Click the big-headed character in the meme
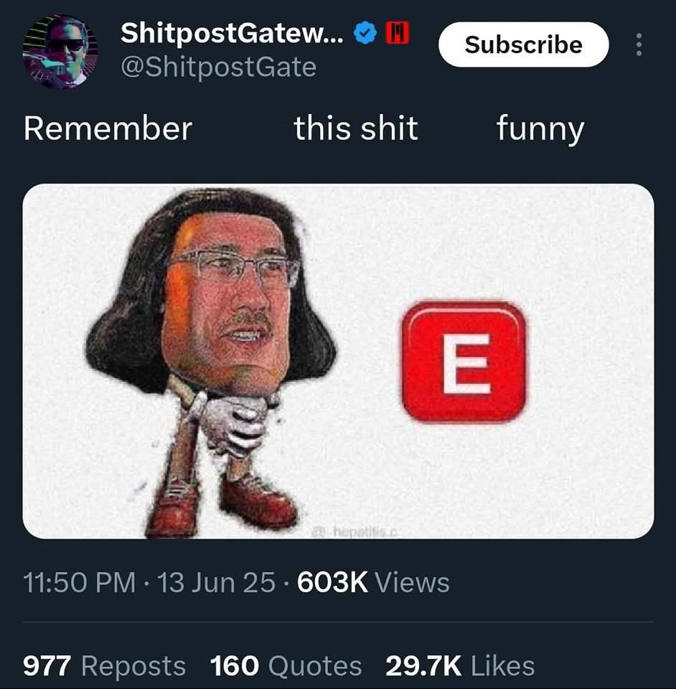This screenshot has width=676, height=689. [211, 362]
